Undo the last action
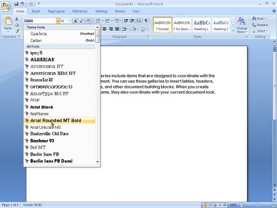This screenshot has height=208, width=277. pyautogui.click(x=23, y=3)
